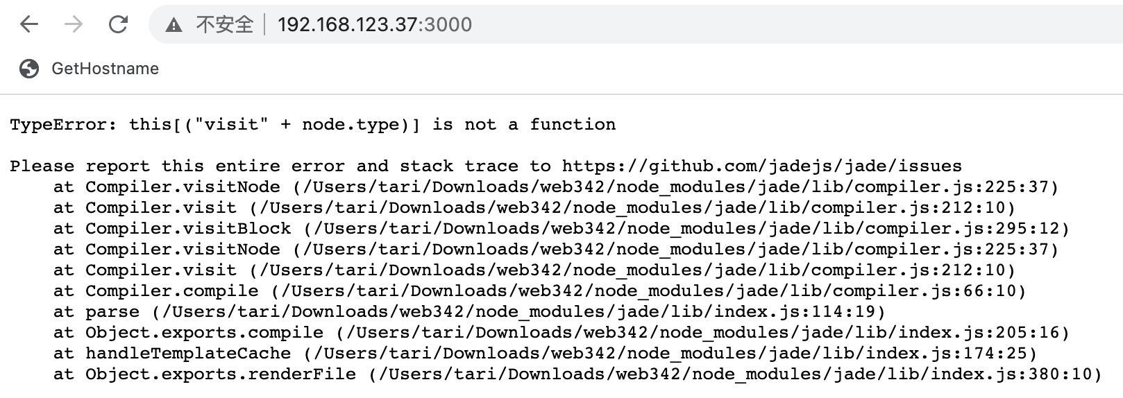Screen dimensions: 1123x398
Task: Open the GetHostname bookmark
Action: click(x=105, y=69)
